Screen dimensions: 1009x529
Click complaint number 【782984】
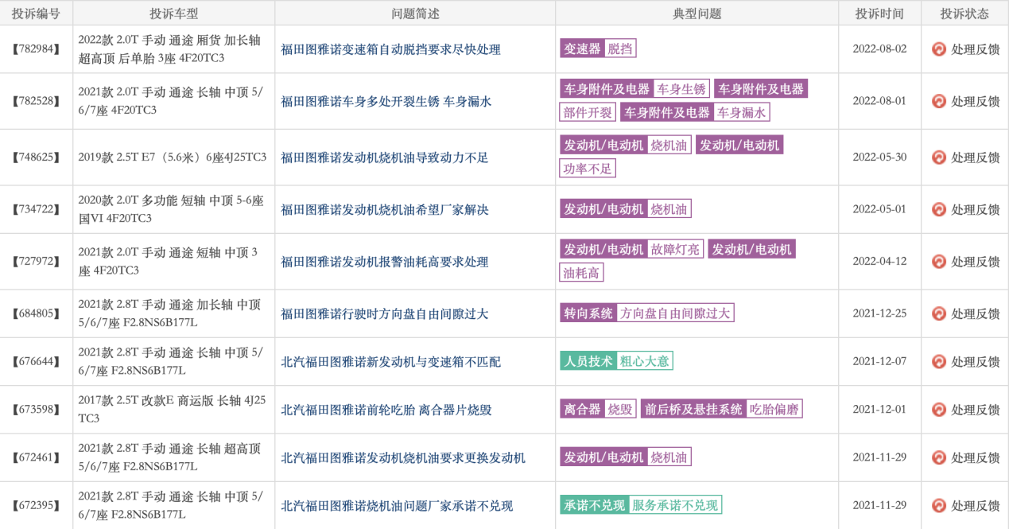[37, 49]
